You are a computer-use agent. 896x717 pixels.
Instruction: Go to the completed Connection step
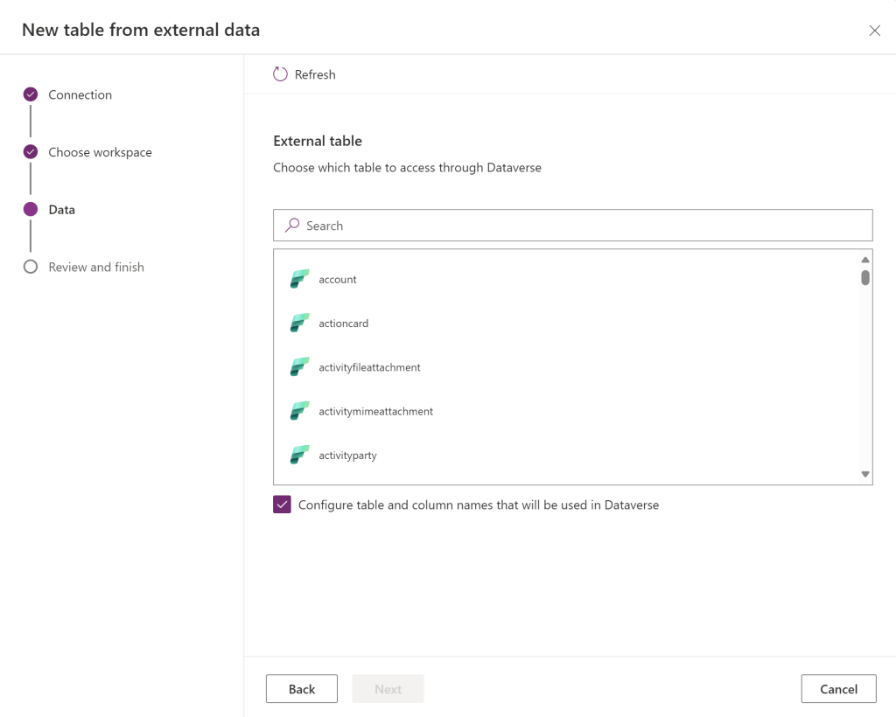coord(31,94)
